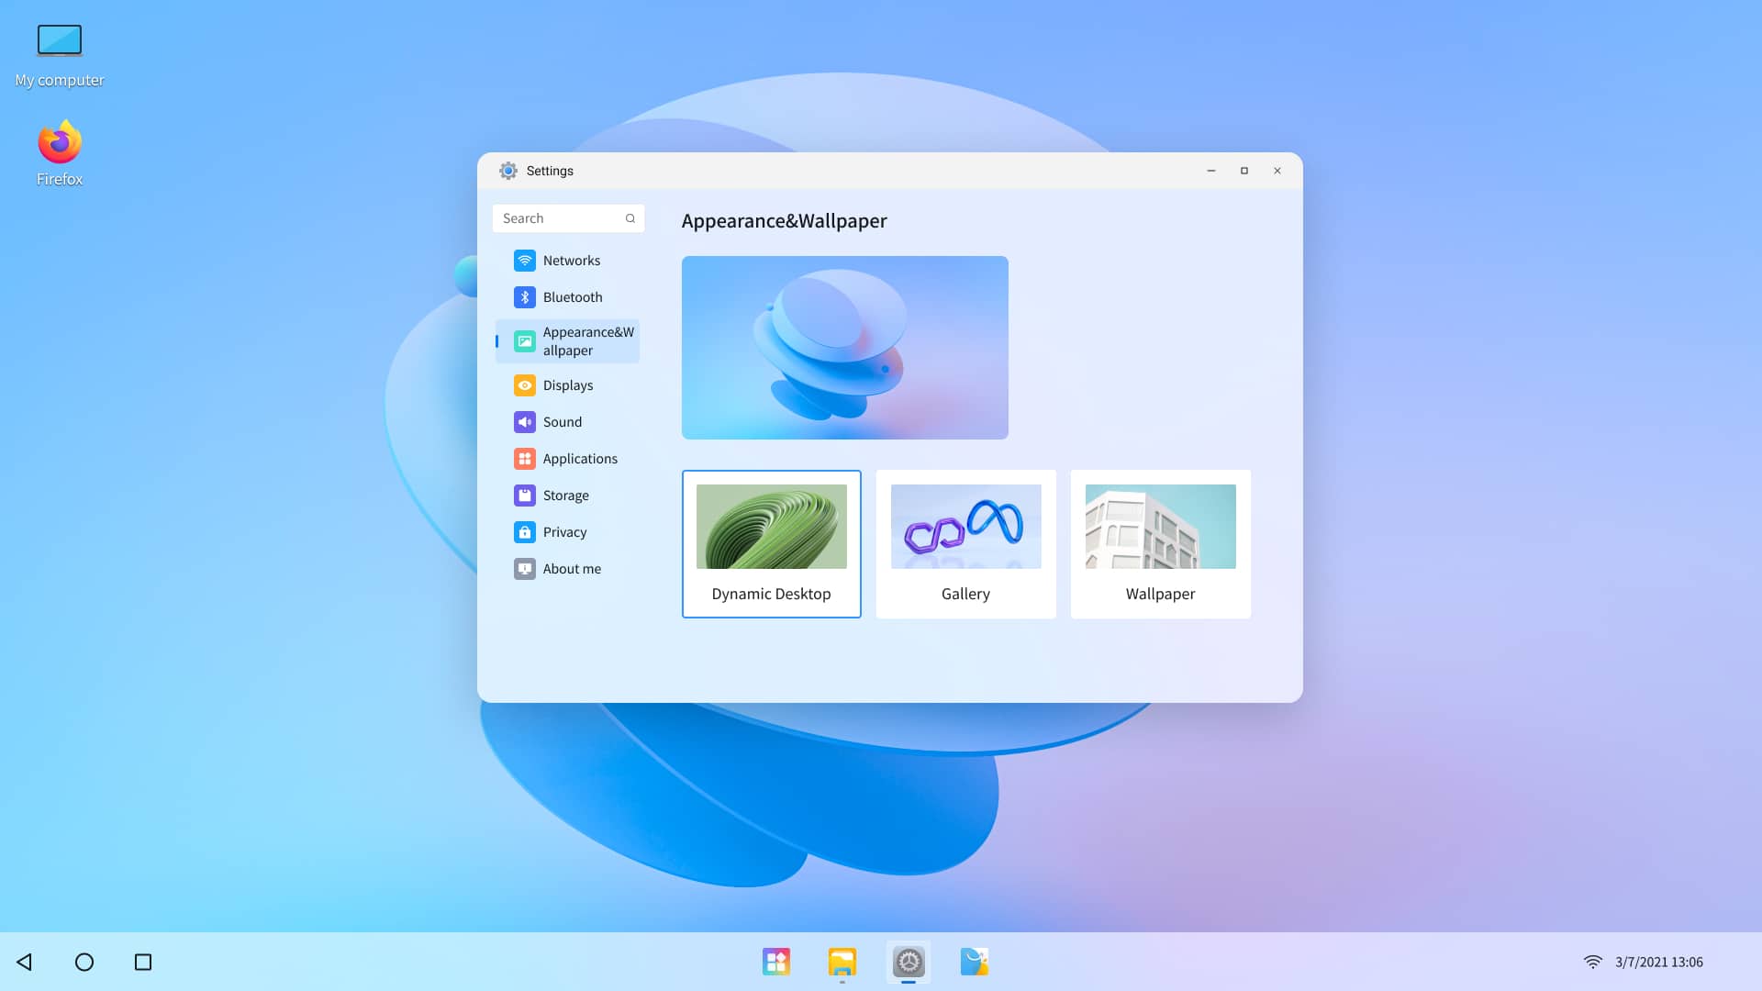The height and width of the screenshot is (991, 1762).
Task: Select the Wallpaper option card
Action: pos(1160,544)
